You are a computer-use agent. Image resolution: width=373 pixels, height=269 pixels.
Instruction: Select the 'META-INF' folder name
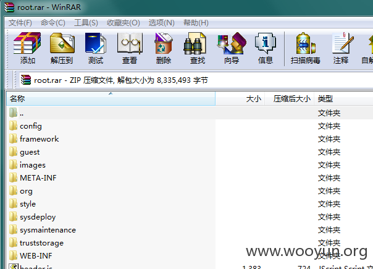click(x=38, y=177)
